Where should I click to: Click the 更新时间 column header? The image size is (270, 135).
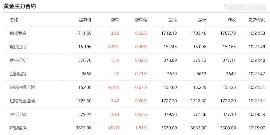(257, 20)
